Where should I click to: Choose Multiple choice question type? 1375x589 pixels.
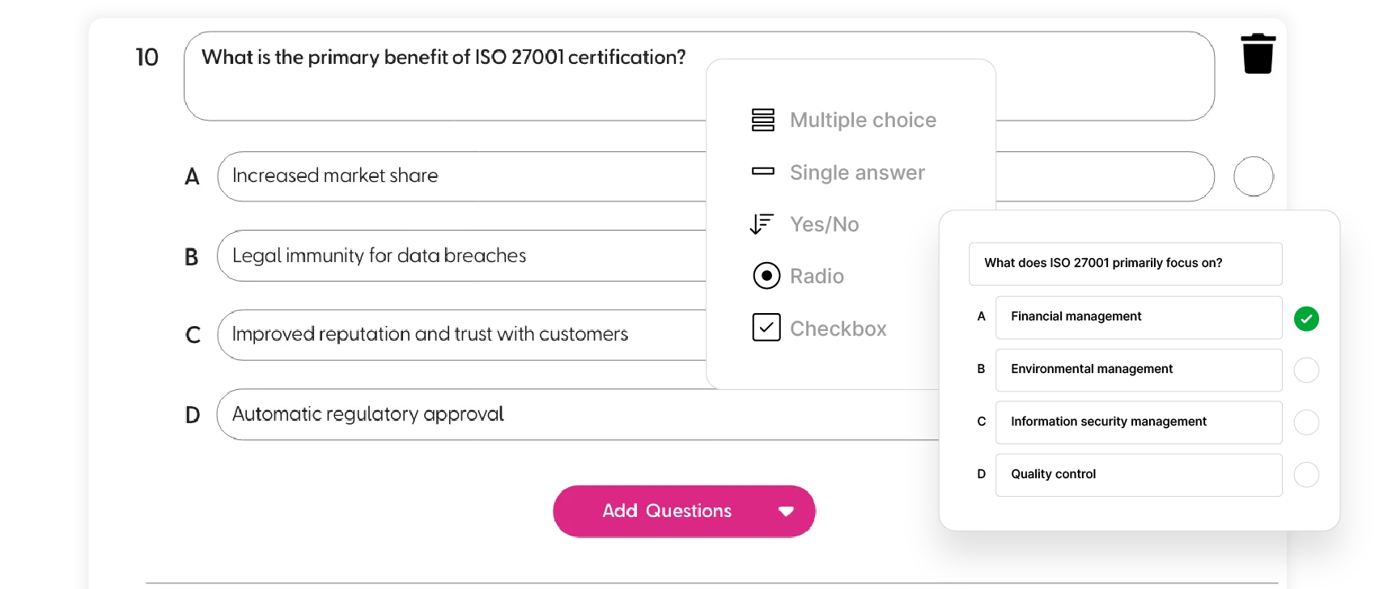point(863,120)
